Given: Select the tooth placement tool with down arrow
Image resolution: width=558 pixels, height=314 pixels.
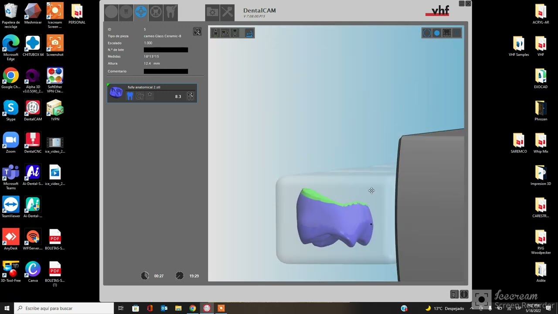Looking at the screenshot, I should click(x=235, y=33).
